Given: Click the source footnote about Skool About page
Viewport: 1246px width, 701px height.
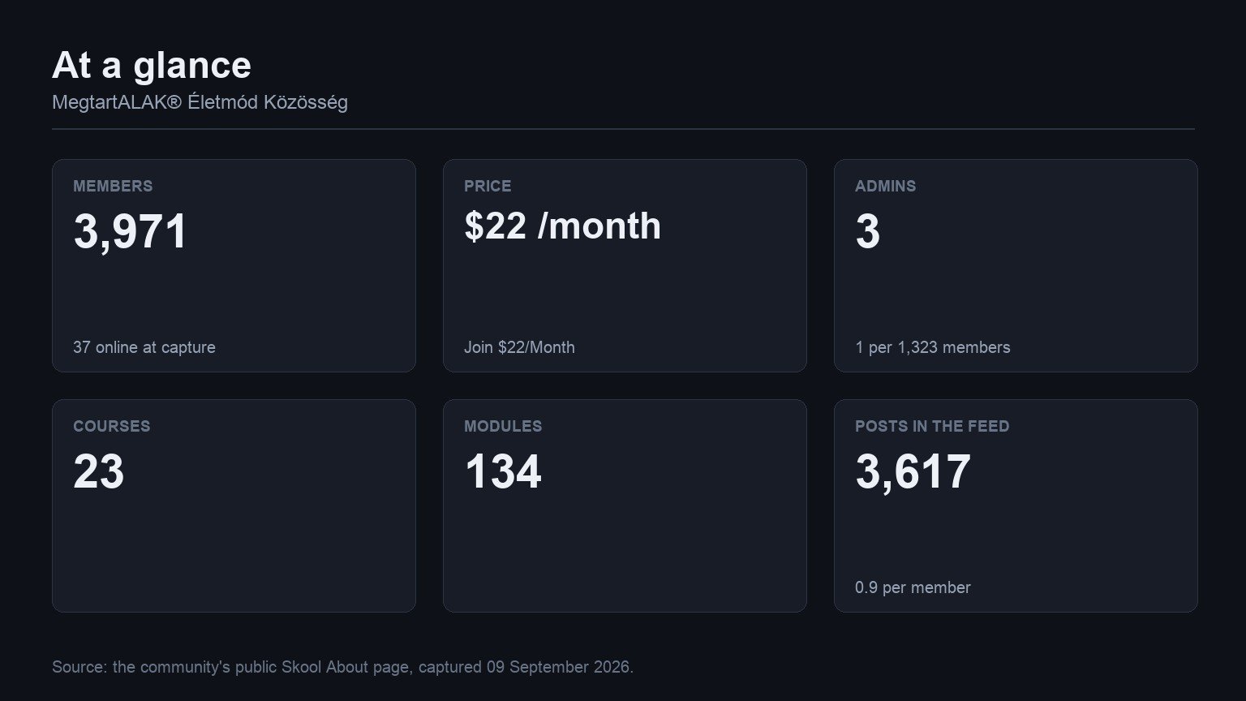Looking at the screenshot, I should point(342,667).
